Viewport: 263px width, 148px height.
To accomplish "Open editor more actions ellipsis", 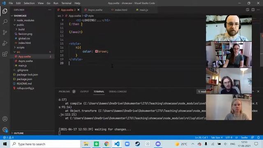I will [x=258, y=10].
